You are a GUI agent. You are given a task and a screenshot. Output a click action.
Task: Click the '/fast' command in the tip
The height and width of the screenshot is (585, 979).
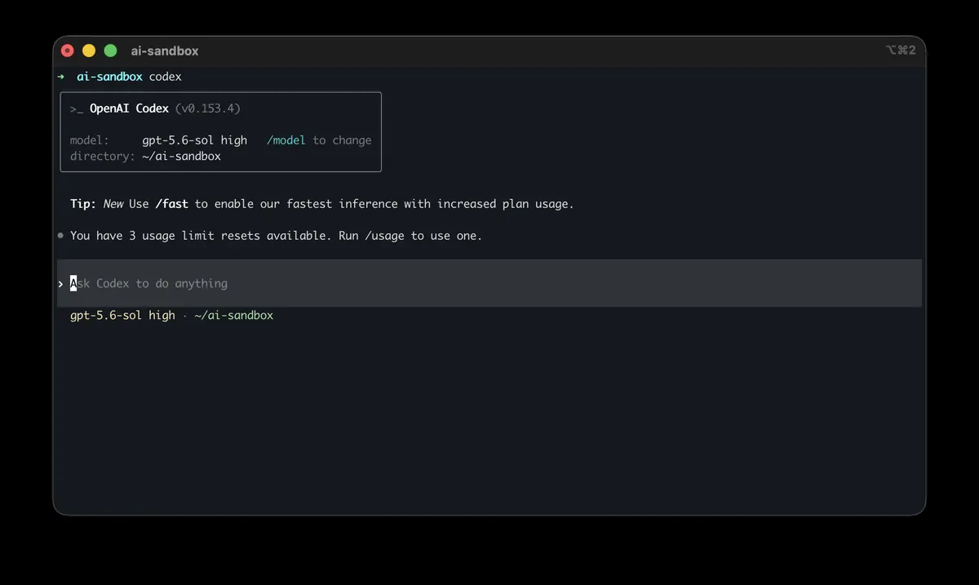click(x=171, y=204)
